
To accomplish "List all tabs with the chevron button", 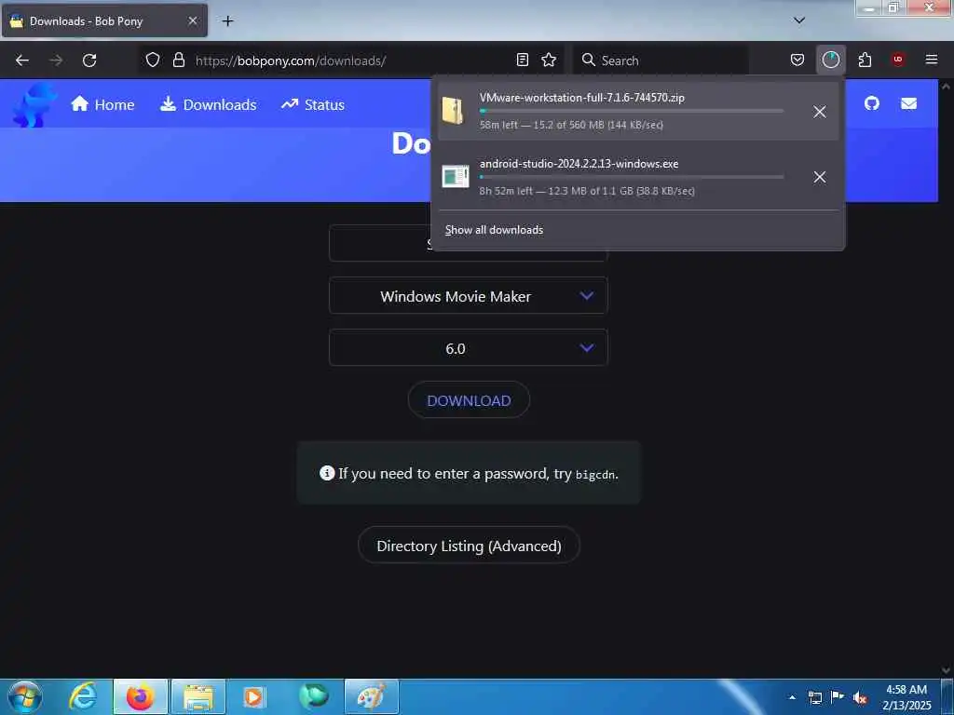I will [799, 20].
